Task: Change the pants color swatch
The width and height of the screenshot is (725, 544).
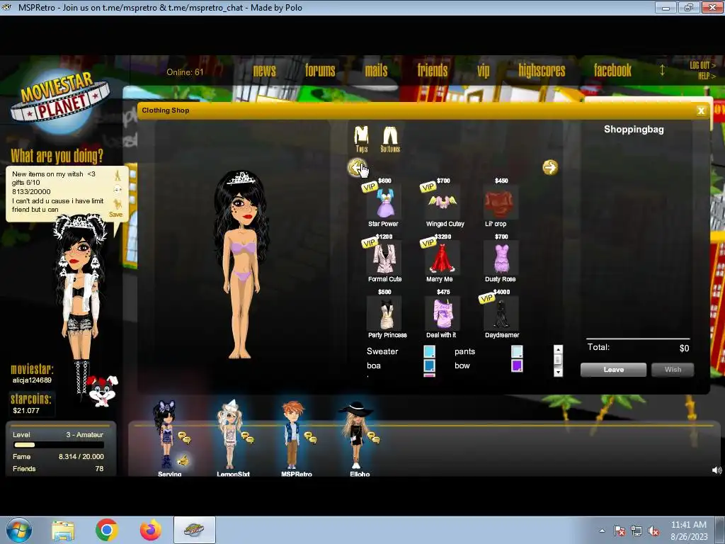Action: 517,351
